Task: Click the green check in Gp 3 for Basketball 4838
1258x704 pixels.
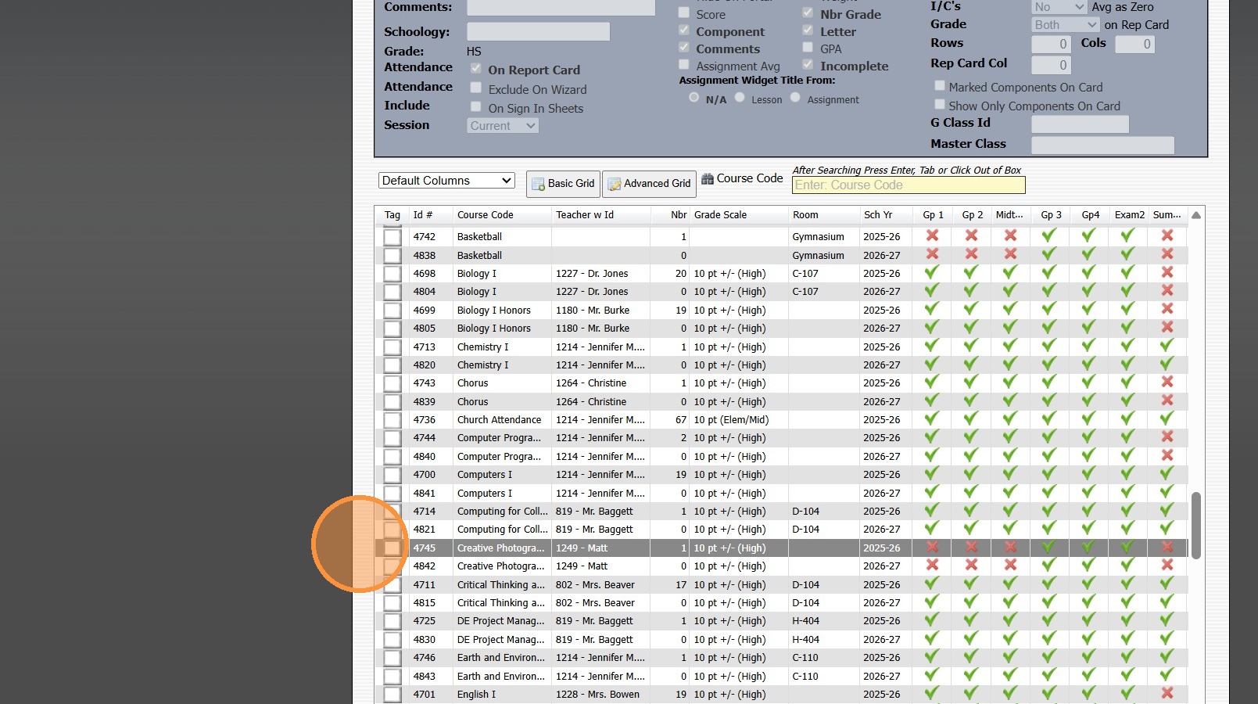Action: click(x=1049, y=254)
